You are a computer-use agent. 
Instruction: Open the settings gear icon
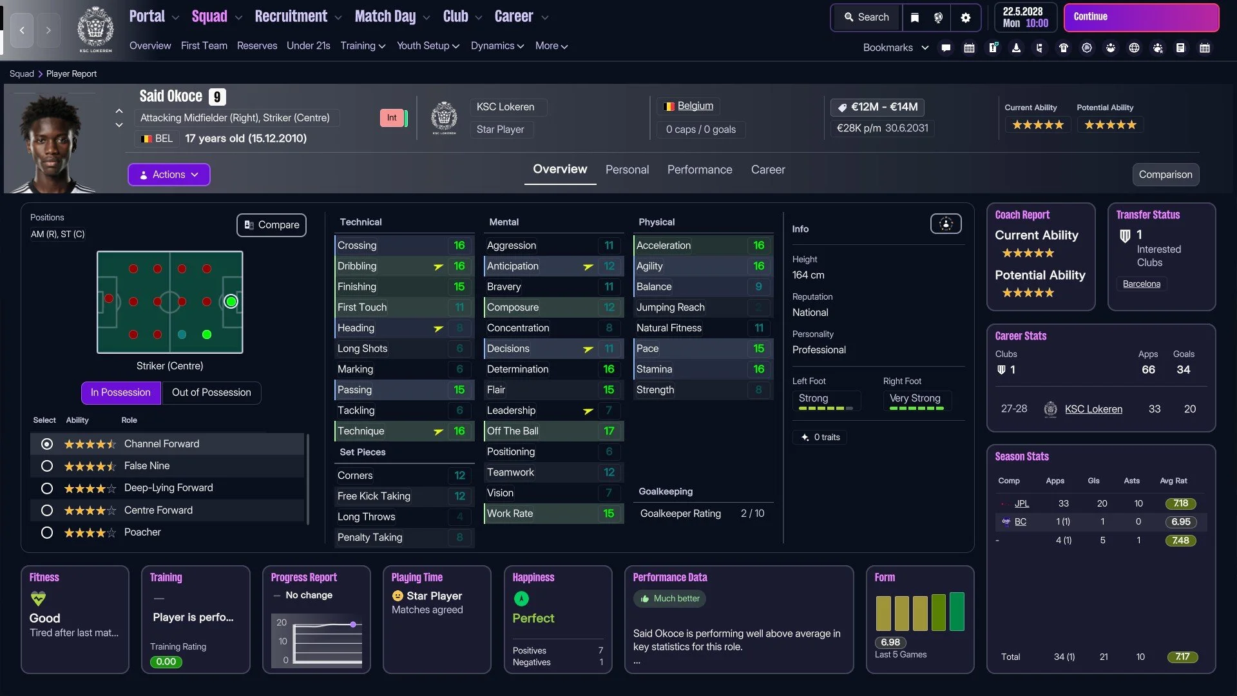pos(965,17)
